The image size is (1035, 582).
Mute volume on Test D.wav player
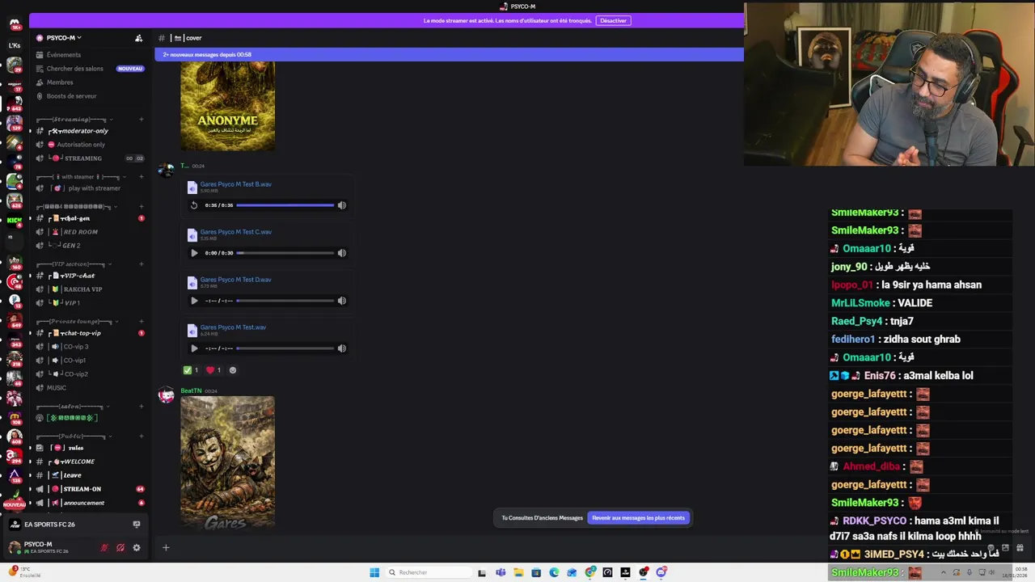click(342, 301)
